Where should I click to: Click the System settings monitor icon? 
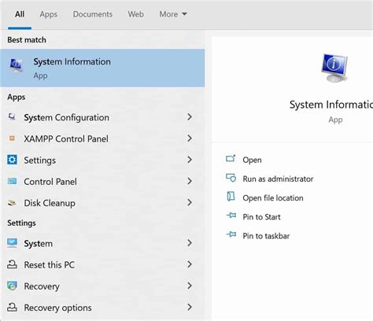click(12, 243)
